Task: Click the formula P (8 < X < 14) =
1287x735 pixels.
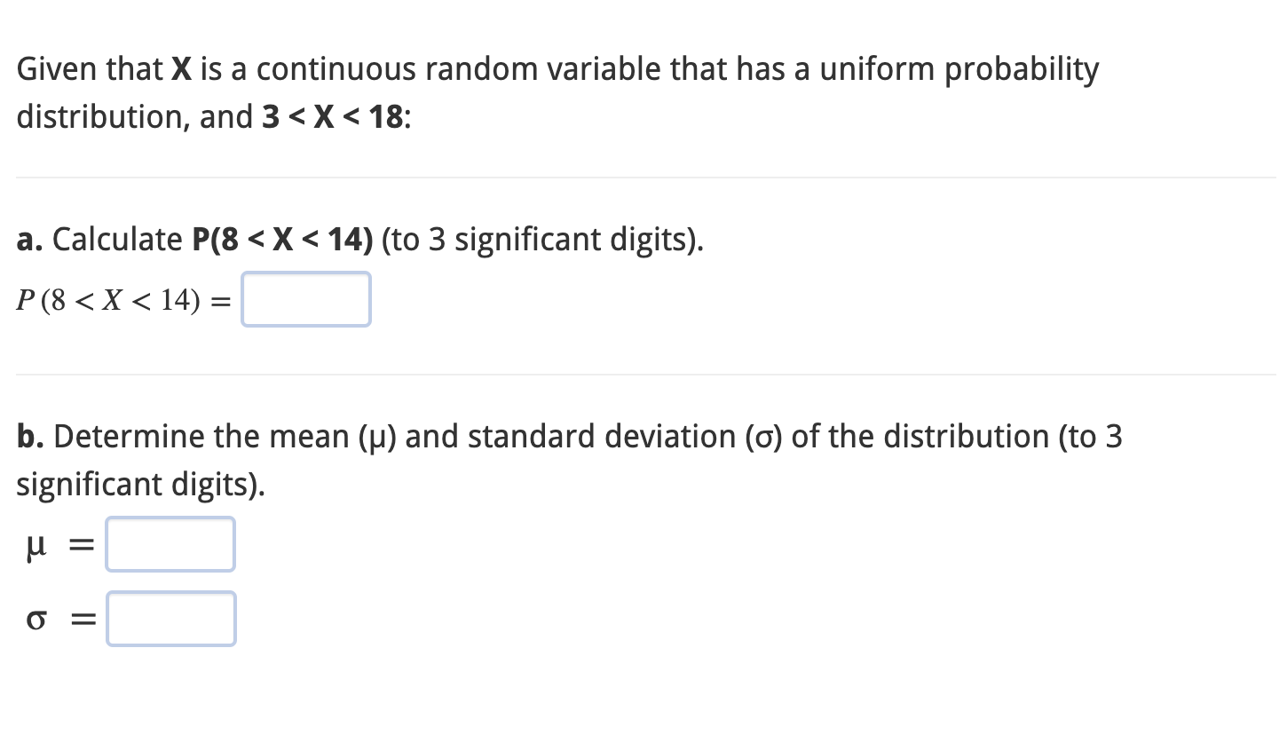Action: pos(120,302)
